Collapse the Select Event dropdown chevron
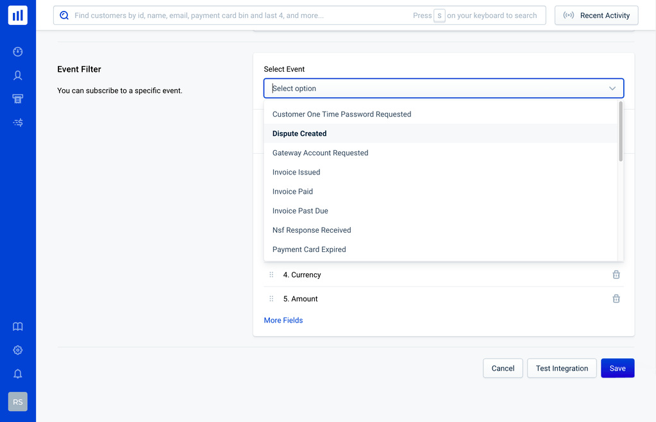The height and width of the screenshot is (422, 656). tap(612, 89)
